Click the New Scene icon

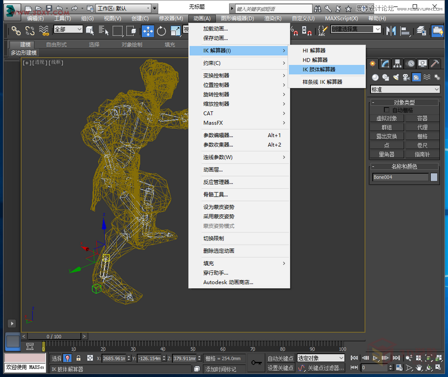(28, 8)
